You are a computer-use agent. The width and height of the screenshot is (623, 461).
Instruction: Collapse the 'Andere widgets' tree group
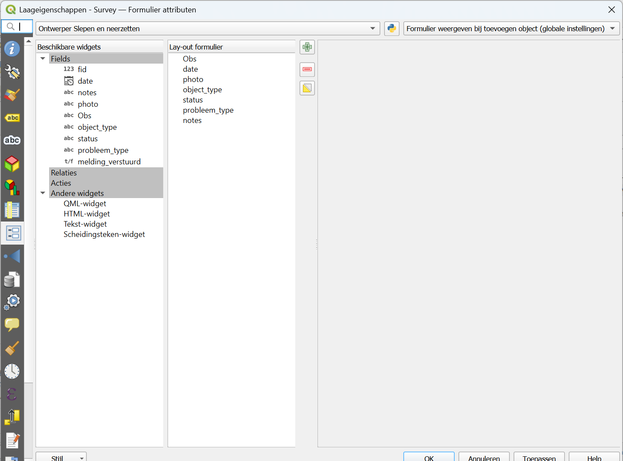43,193
